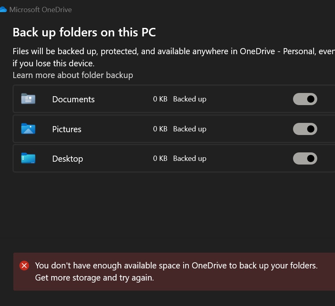Click the red error X icon

(x=24, y=266)
